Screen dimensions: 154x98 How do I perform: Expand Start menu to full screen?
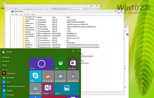click(x=78, y=51)
